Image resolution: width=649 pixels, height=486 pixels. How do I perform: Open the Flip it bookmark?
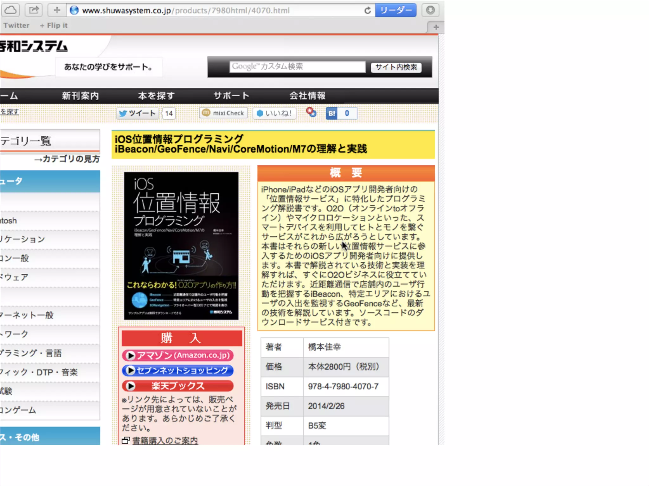coord(54,25)
